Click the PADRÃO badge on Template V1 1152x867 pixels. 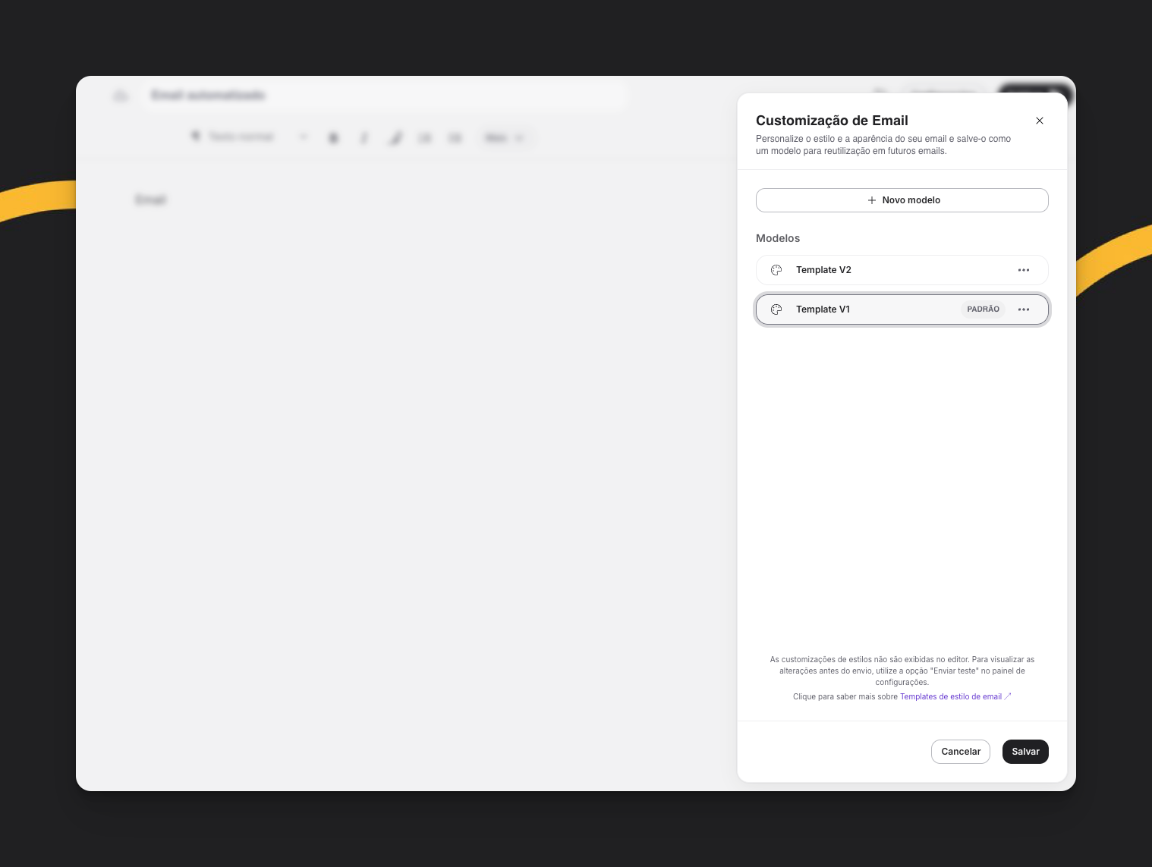coord(983,309)
